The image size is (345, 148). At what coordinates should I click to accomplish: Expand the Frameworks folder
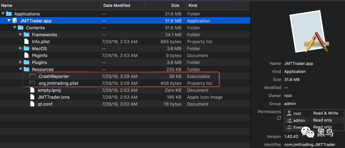click(x=20, y=34)
